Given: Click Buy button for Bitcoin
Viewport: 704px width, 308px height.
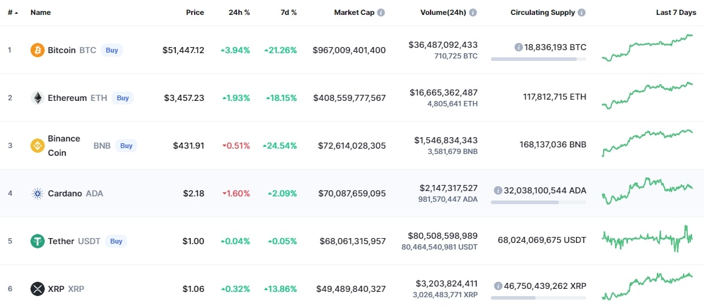Looking at the screenshot, I should pyautogui.click(x=112, y=50).
